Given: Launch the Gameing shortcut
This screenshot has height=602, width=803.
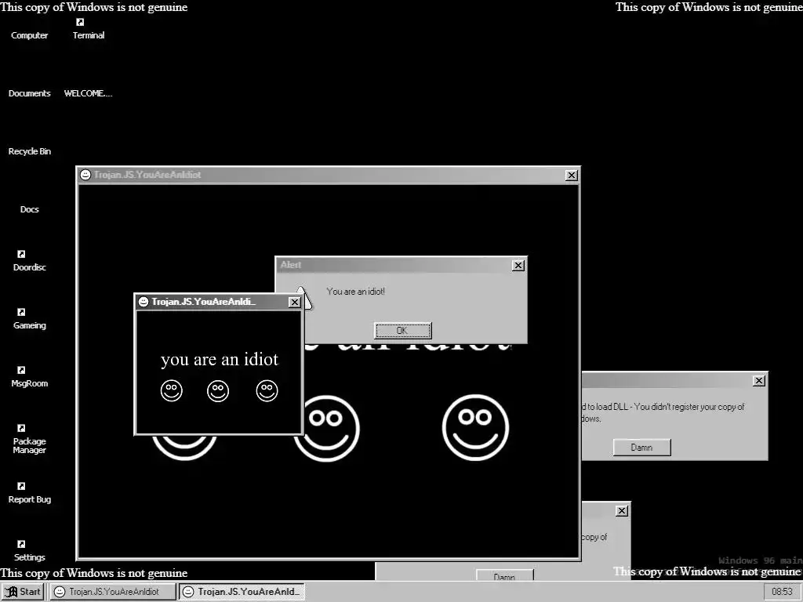Looking at the screenshot, I should 29,319.
